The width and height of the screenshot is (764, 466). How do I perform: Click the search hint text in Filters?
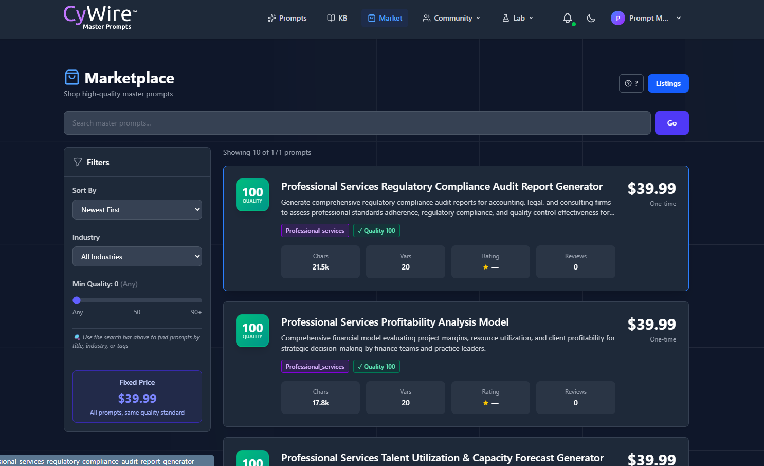(136, 342)
